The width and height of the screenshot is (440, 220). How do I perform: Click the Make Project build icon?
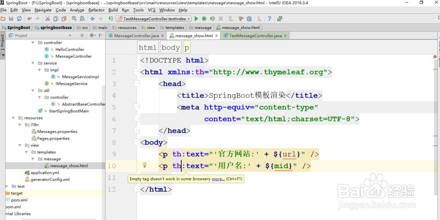(111, 19)
